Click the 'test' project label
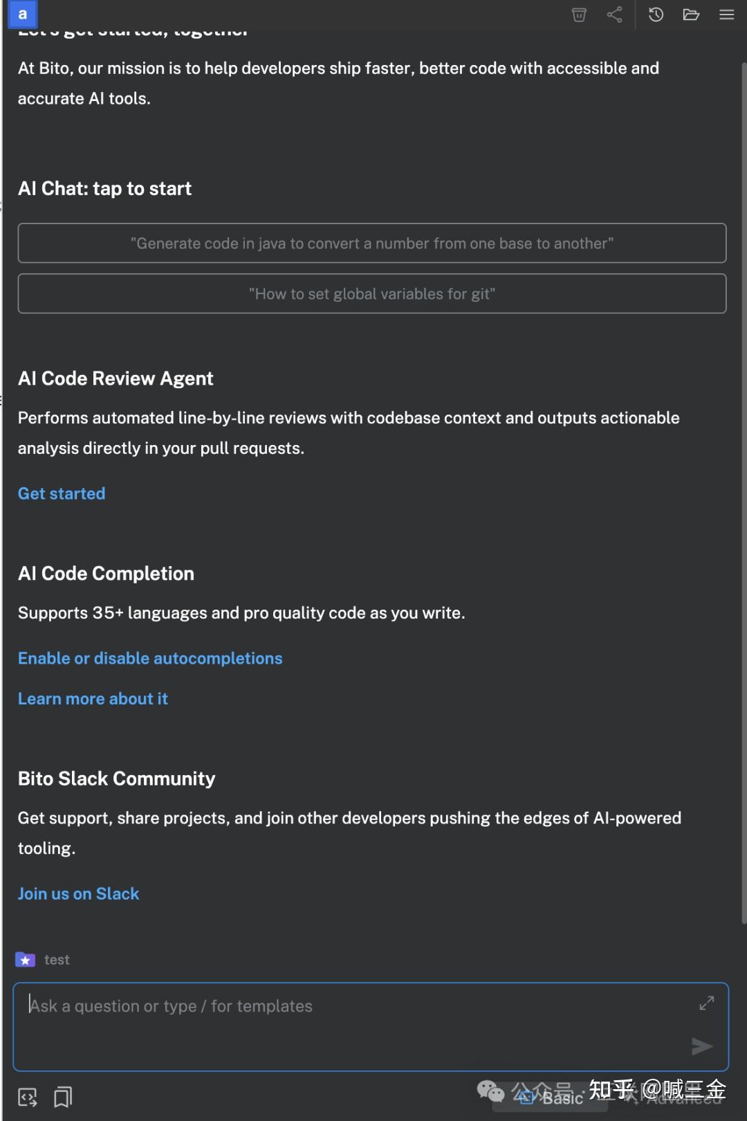The image size is (747, 1121). tap(57, 960)
